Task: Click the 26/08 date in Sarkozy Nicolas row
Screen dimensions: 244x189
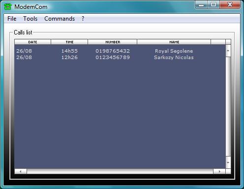Action: coord(24,57)
